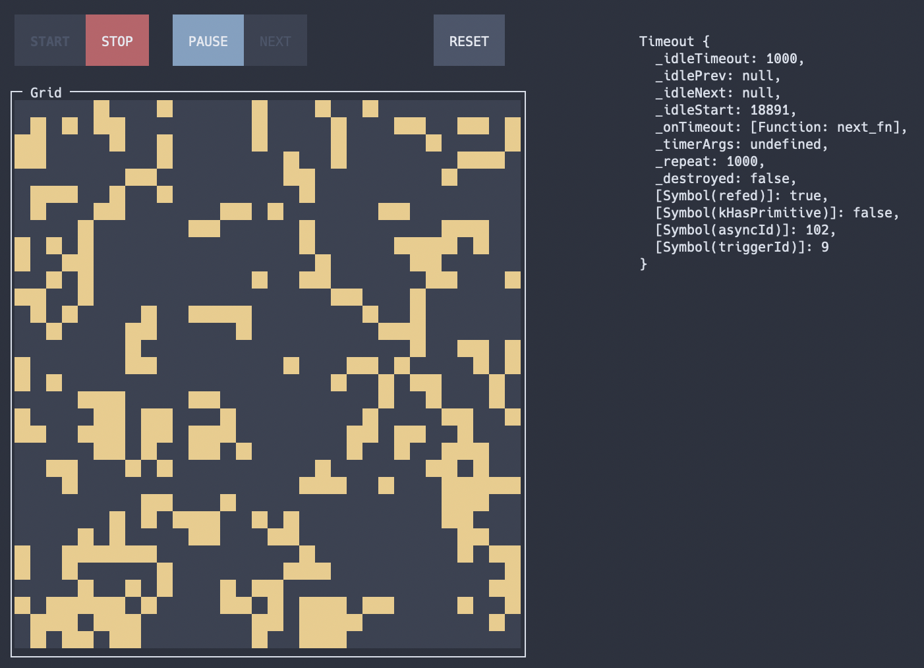The image size is (924, 668).
Task: Select the "Timeout {" header line
Action: (x=674, y=42)
